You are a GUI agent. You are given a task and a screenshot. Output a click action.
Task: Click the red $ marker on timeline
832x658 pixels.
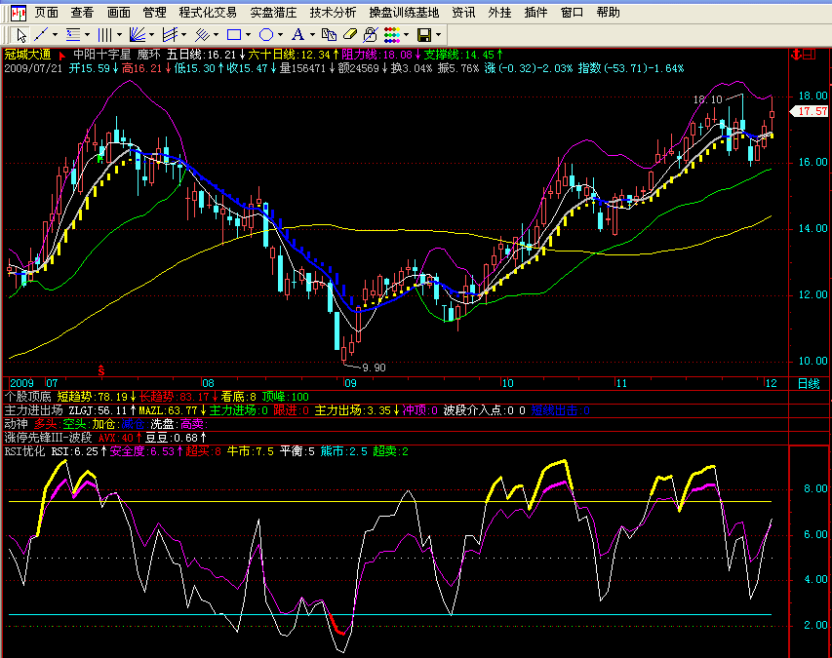pyautogui.click(x=100, y=371)
